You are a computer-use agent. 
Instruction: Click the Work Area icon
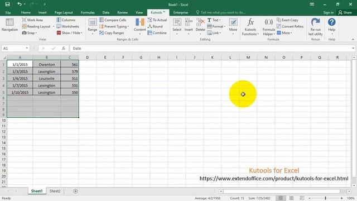tap(24, 20)
